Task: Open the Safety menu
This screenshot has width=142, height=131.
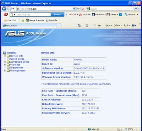Action: 118,25
